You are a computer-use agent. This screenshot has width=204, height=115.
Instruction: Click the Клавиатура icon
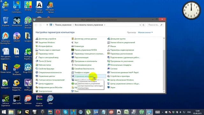(73, 46)
